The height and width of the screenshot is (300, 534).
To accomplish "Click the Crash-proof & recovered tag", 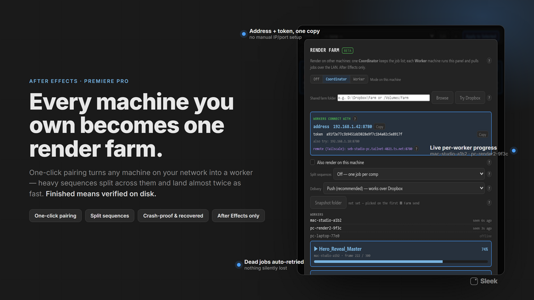I will click(173, 216).
